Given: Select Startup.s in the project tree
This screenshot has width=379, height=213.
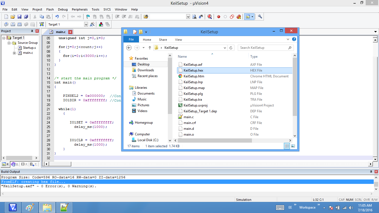Looking at the screenshot, I should click(x=29, y=48).
